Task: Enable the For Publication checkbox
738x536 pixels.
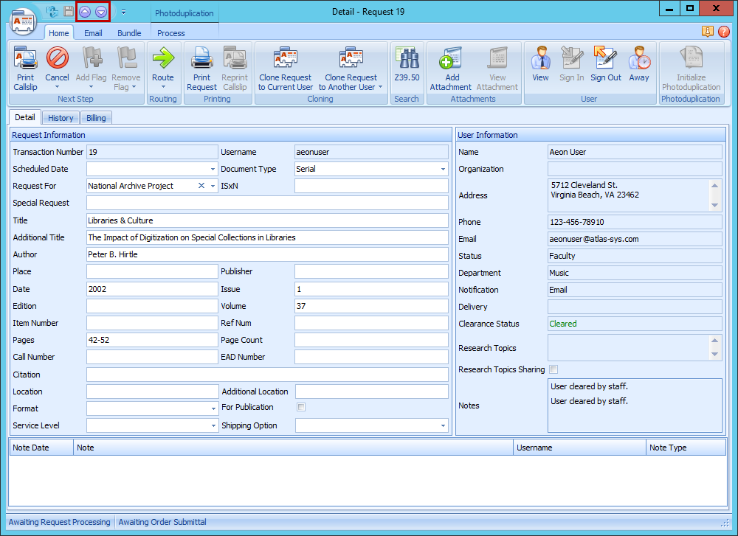Action: click(301, 407)
